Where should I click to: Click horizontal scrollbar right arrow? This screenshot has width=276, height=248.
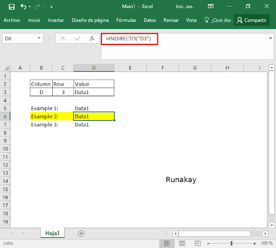click(x=265, y=234)
